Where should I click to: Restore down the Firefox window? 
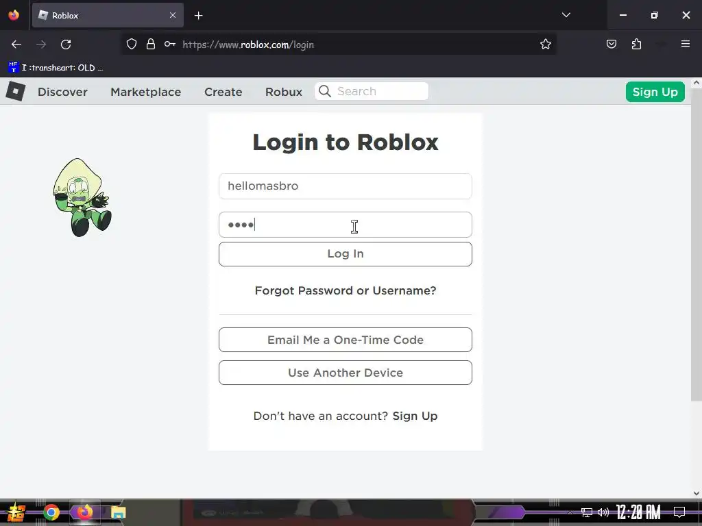[655, 15]
